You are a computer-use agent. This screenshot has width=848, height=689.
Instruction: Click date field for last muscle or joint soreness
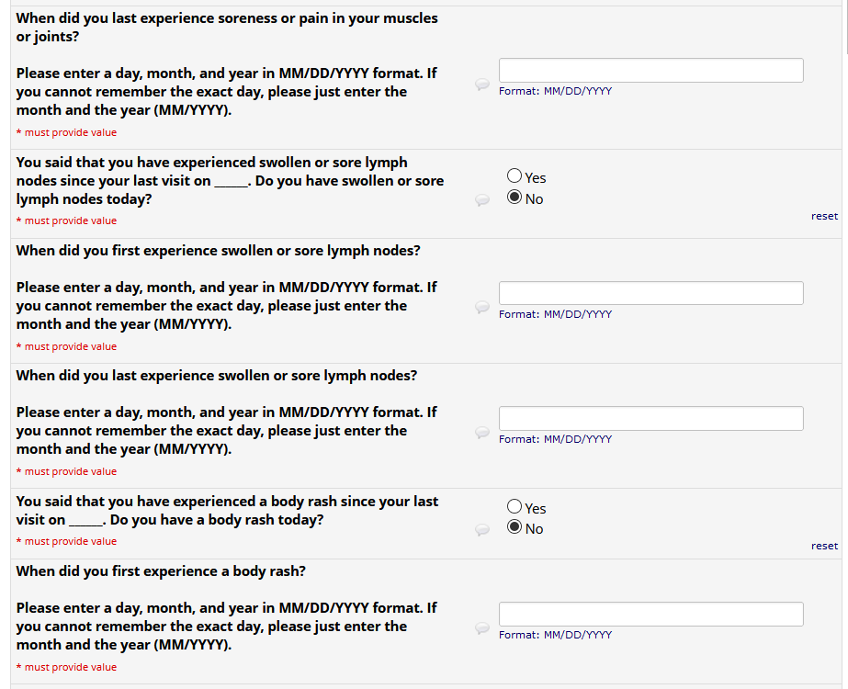point(650,71)
